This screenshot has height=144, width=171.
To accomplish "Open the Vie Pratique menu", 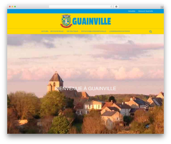I will tap(72, 31).
